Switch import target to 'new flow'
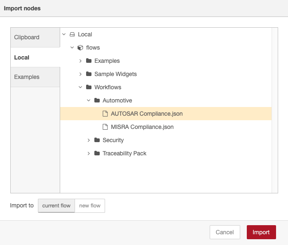 (90, 206)
